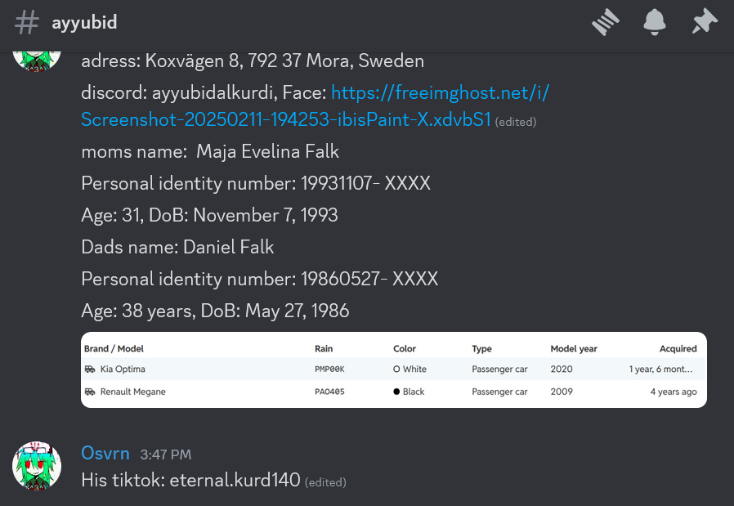
Task: Click the Black color dot in the table
Action: pos(396,392)
